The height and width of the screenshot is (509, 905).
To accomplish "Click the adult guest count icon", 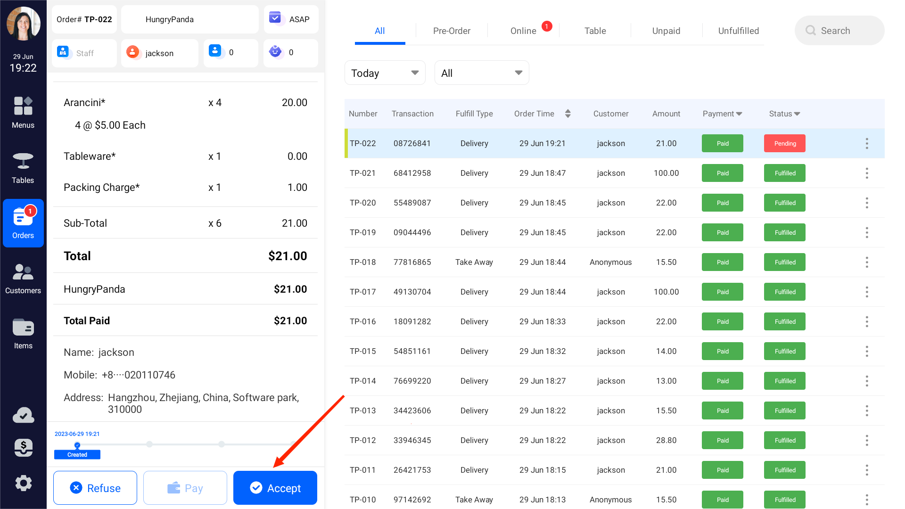I will tap(215, 51).
